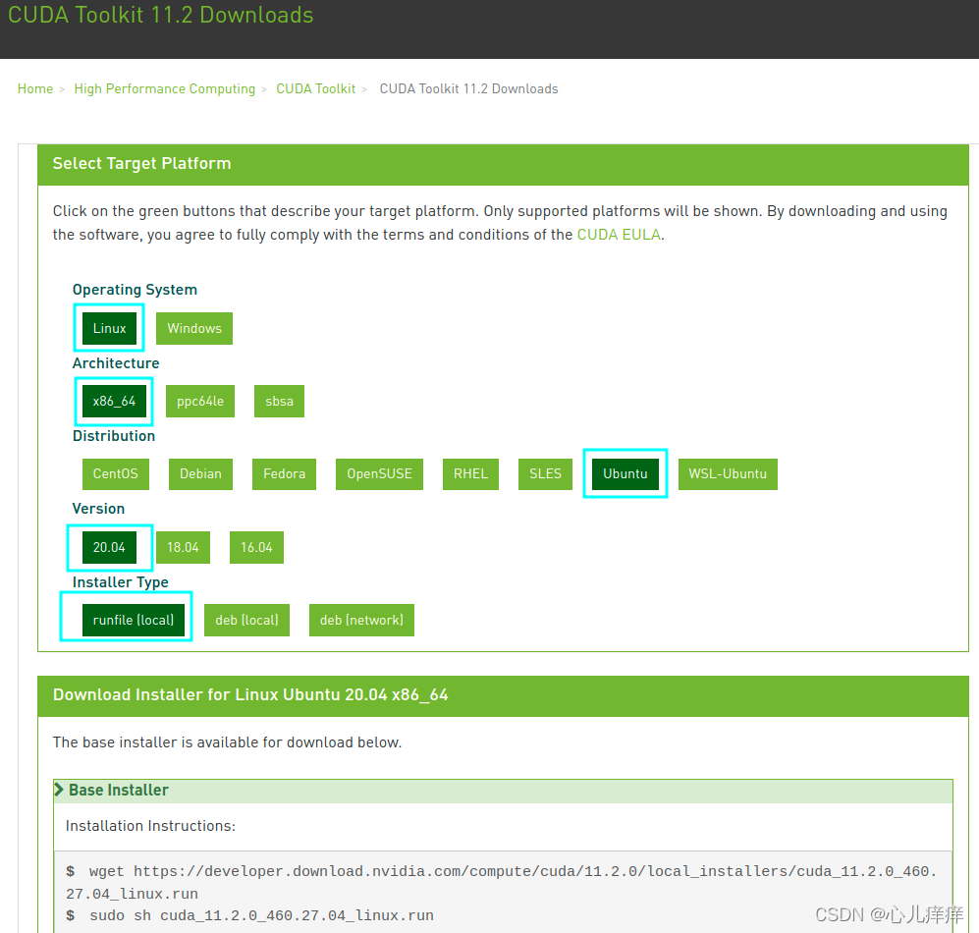Choose runfile (local) installer type
Viewport: 979px width, 933px height.
[134, 620]
